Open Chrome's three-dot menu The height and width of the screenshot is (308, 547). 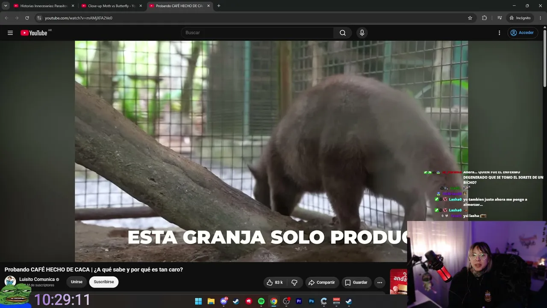(x=541, y=18)
